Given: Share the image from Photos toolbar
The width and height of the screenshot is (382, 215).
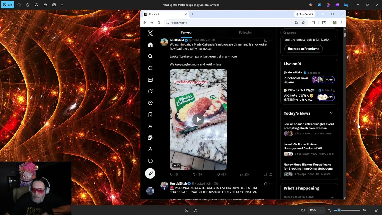Looking at the screenshot, I should point(45,5).
